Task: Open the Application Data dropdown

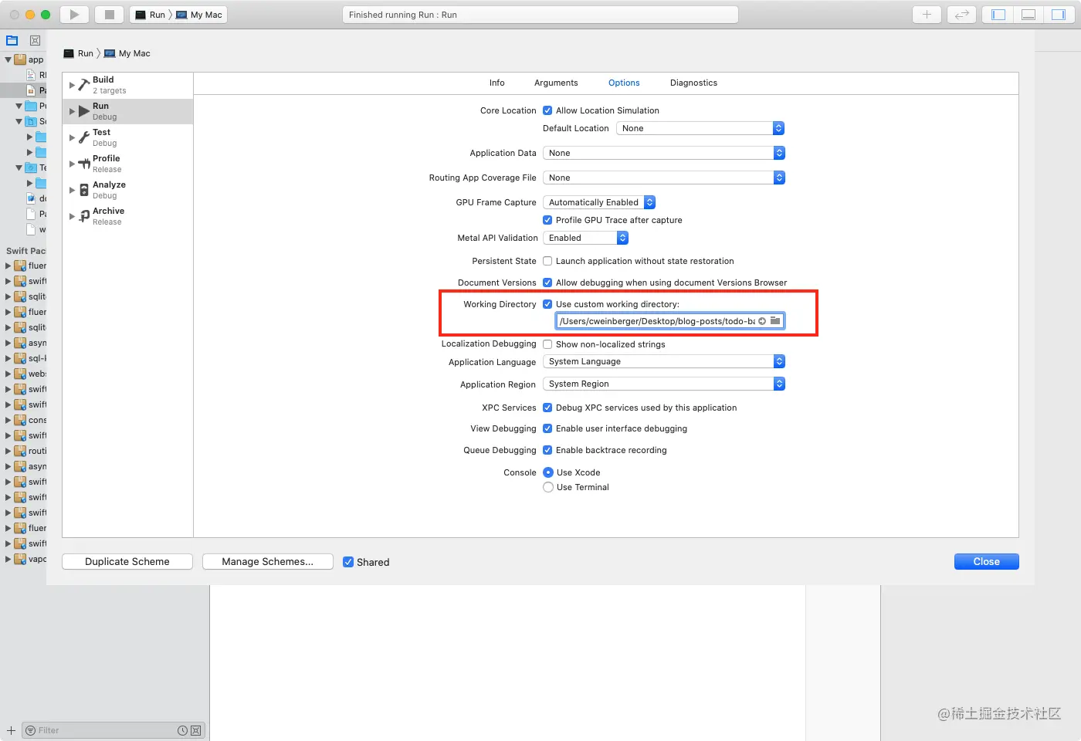Action: coord(664,153)
